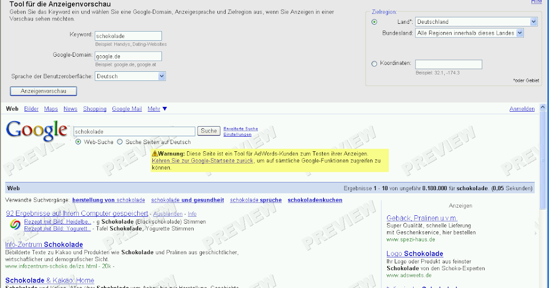Click the preview pane vertical scrollbar thumb
The width and height of the screenshot is (549, 288).
543,161
